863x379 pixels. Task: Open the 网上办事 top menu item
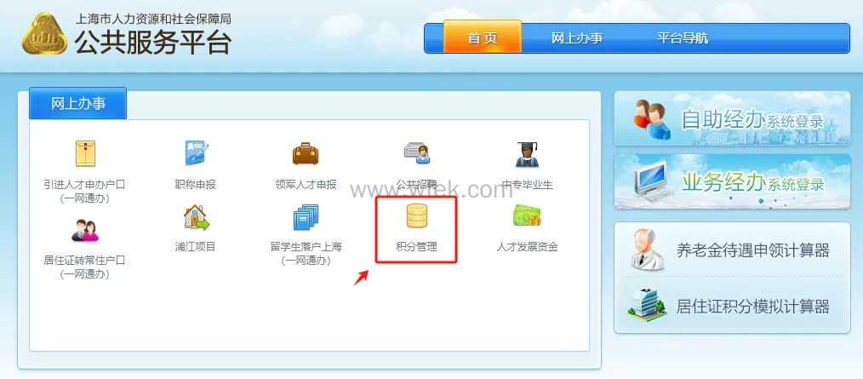point(577,38)
